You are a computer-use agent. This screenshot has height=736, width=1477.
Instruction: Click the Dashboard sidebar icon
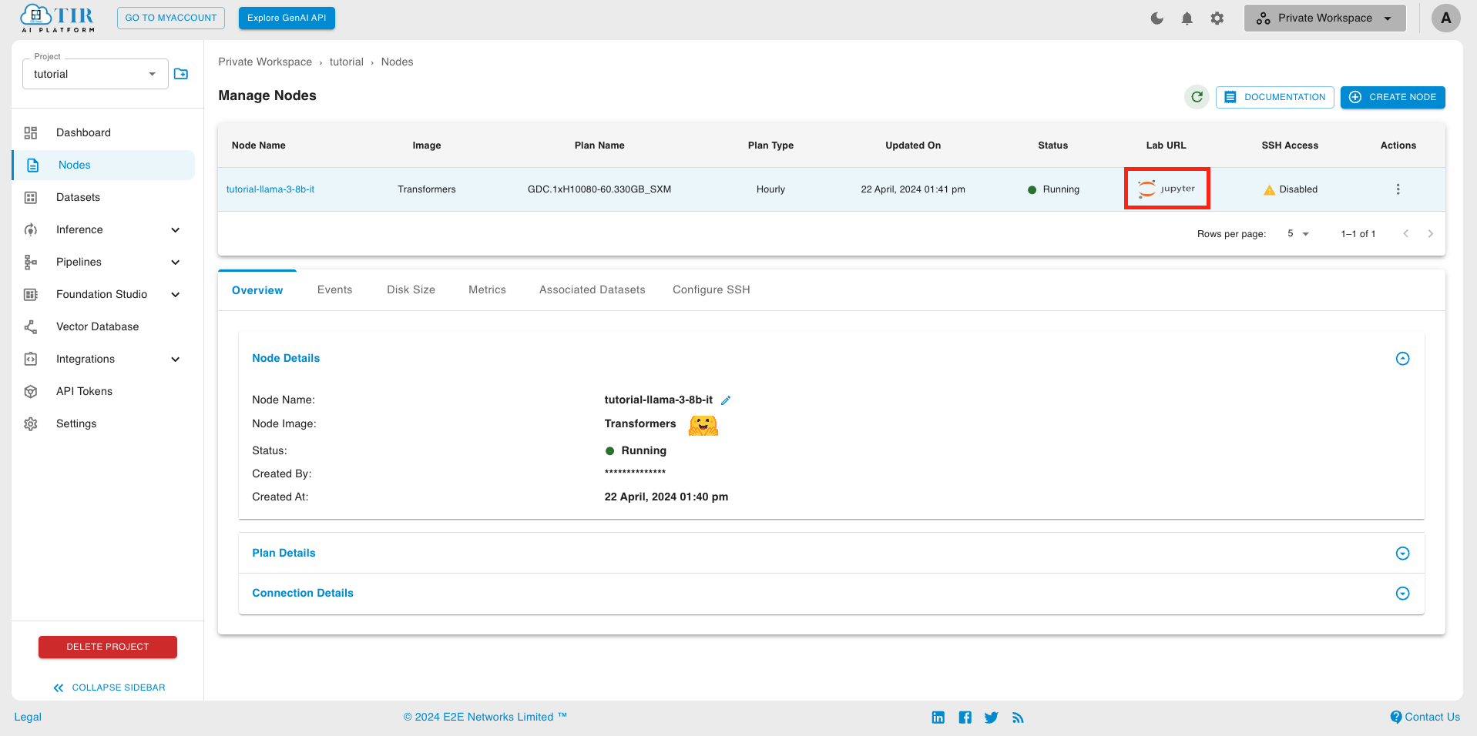(31, 132)
